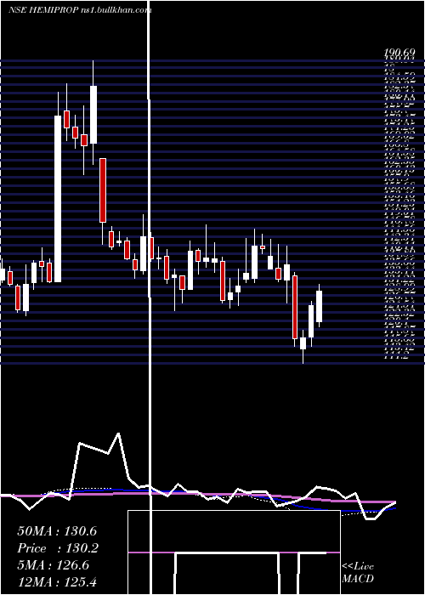
Task: Click the 5MA : 126.6 value
Action: [x=53, y=565]
